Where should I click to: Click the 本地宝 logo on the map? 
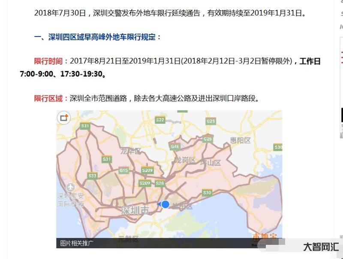click(265, 236)
